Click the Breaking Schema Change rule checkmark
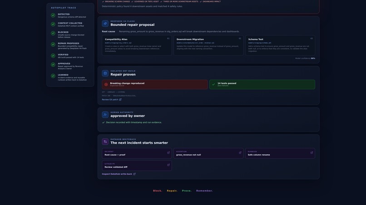Image resolution: width=366 pixels, height=205 pixels. pyautogui.click(x=103, y=2)
